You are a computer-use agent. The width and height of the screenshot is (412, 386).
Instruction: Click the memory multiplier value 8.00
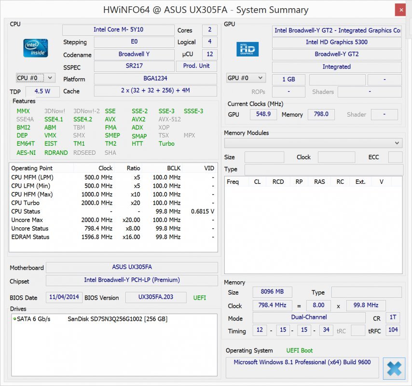pos(318,305)
